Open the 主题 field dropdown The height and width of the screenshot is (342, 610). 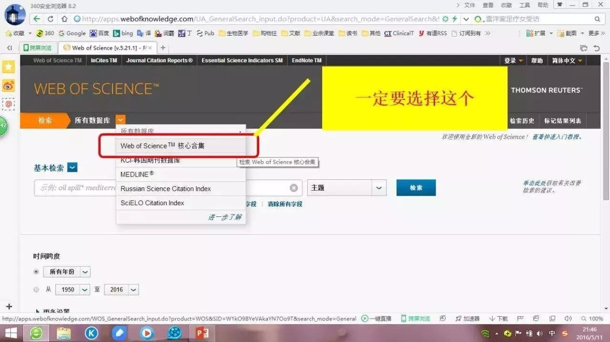[379, 188]
